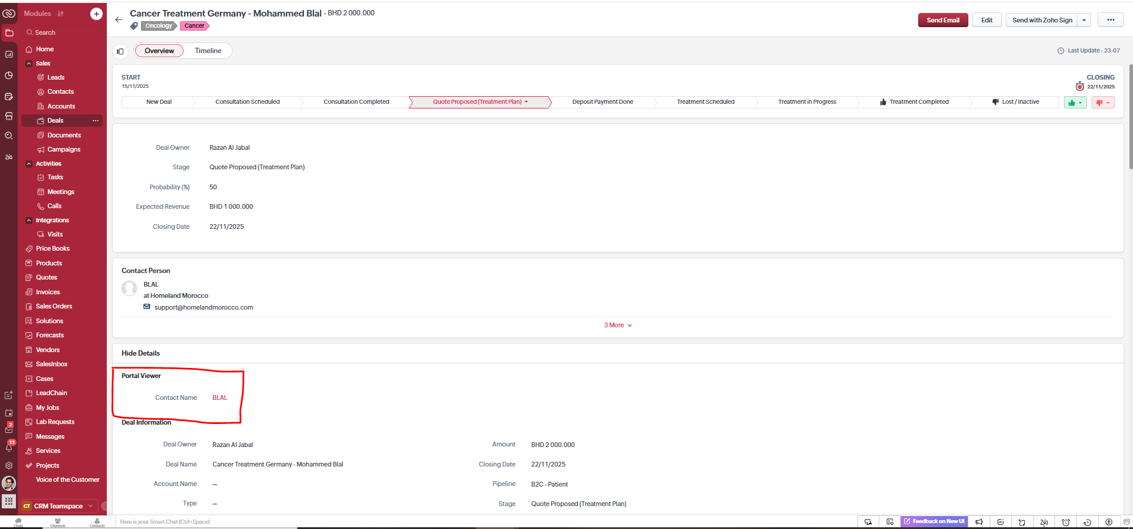Open the settings gear icon
This screenshot has width=1133, height=529.
tap(9, 465)
